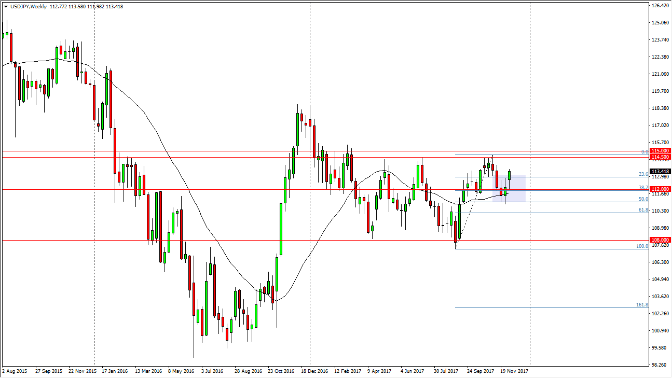Open the dropdown arrow beside USDJPY,Weekly
The image size is (672, 378).
(6, 7)
